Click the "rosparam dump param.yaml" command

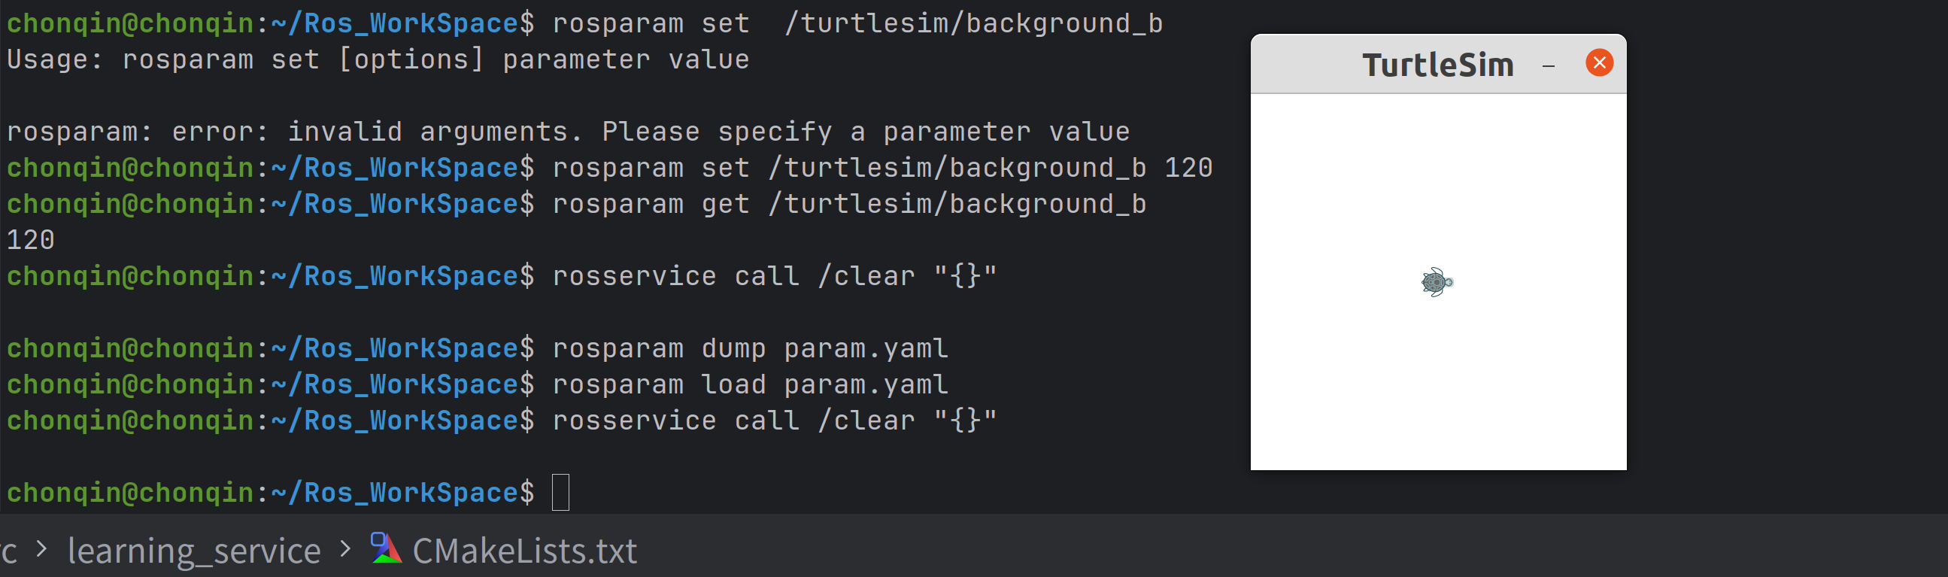coord(749,348)
